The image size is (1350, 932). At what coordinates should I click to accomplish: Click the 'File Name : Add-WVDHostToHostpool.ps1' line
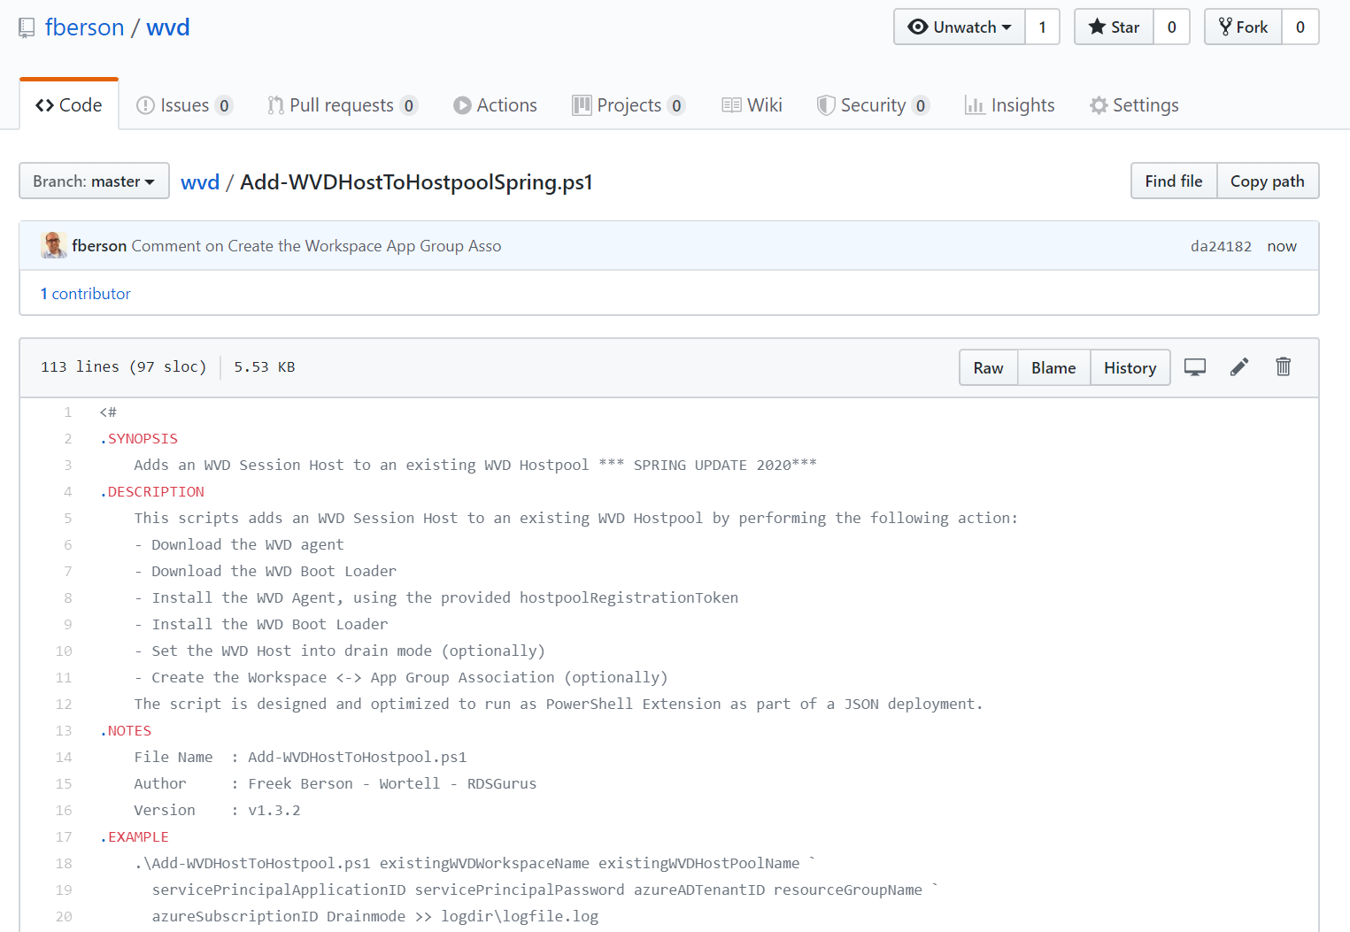point(300,757)
